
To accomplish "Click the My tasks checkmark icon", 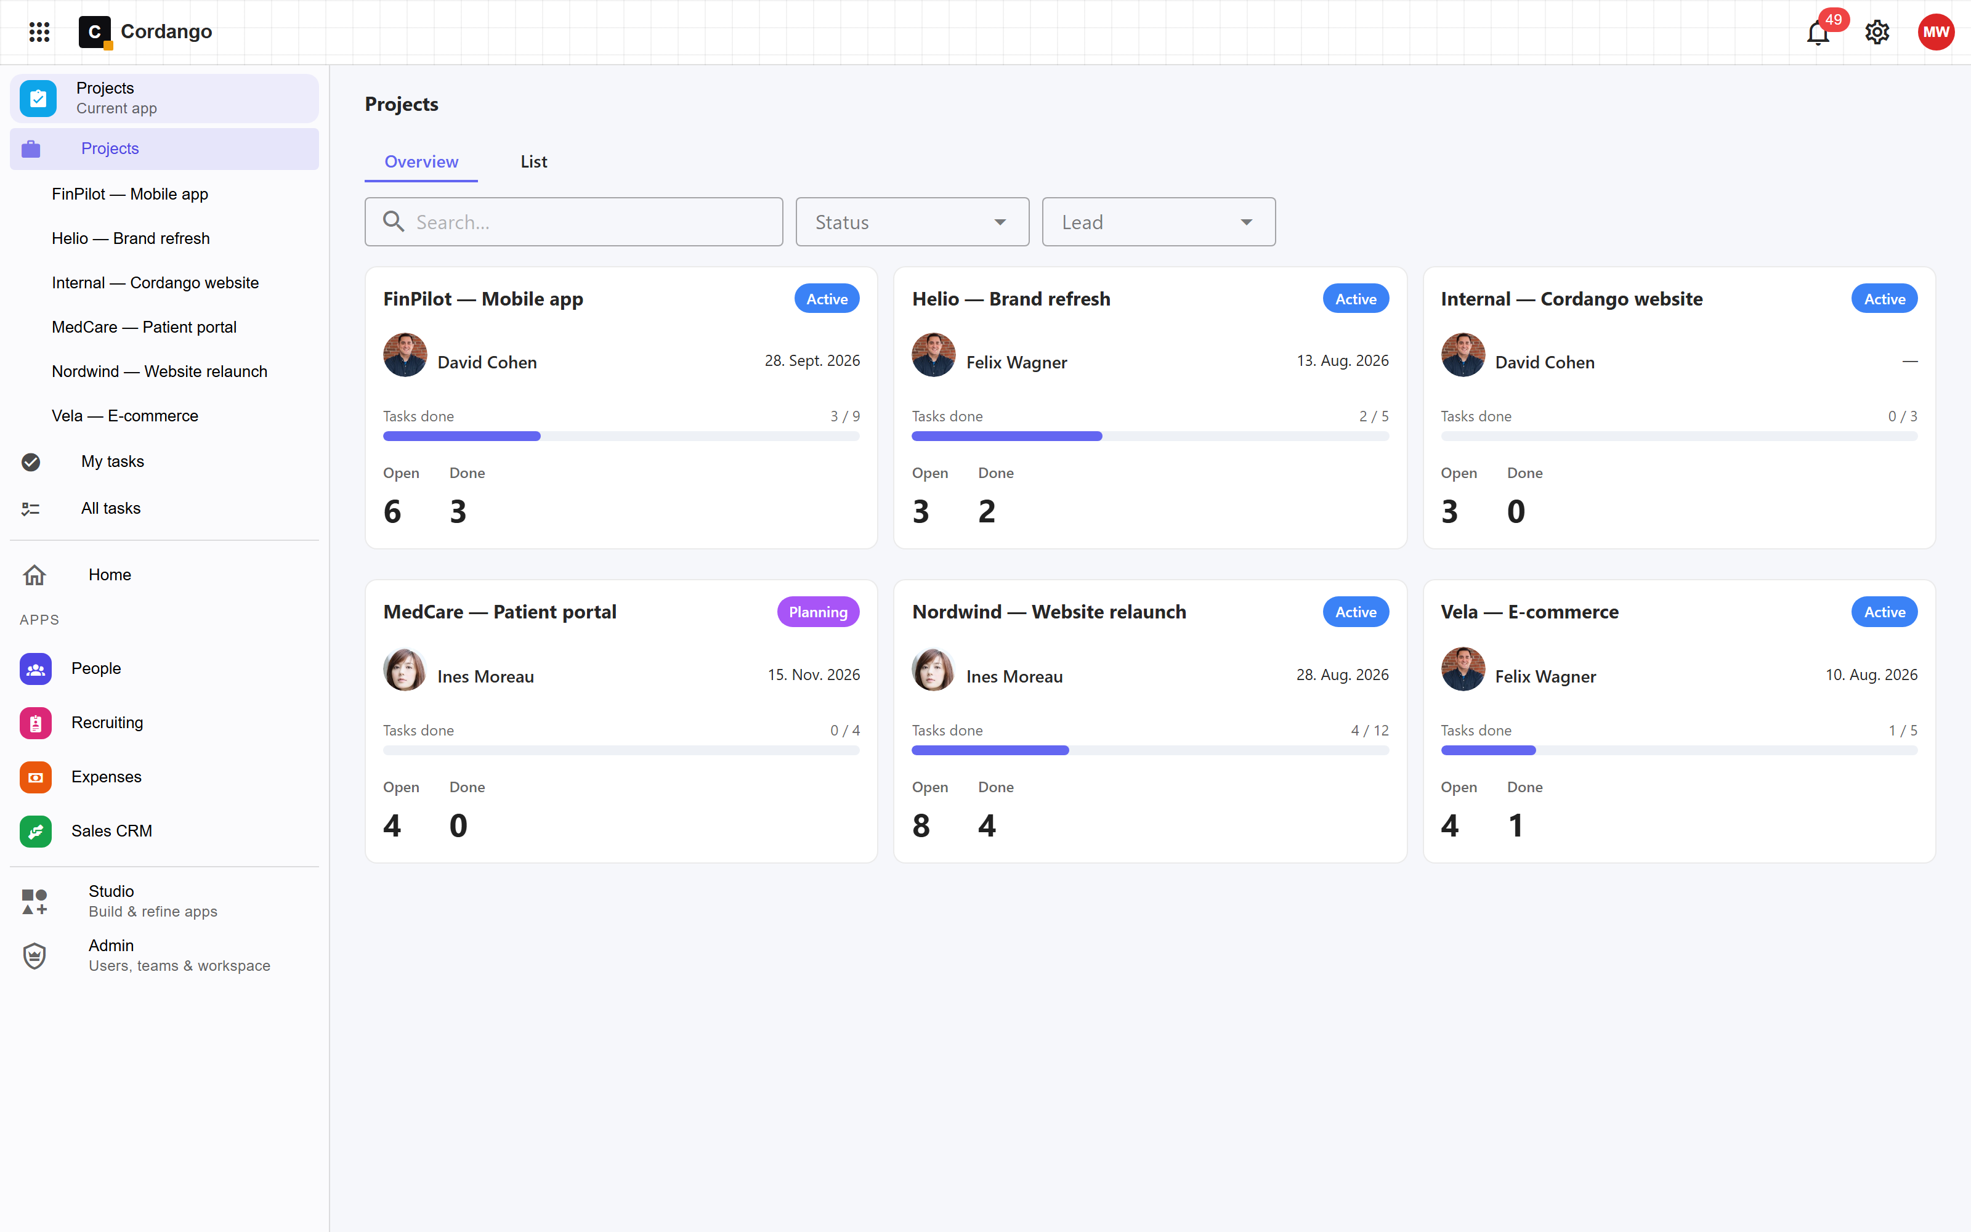I will point(31,462).
